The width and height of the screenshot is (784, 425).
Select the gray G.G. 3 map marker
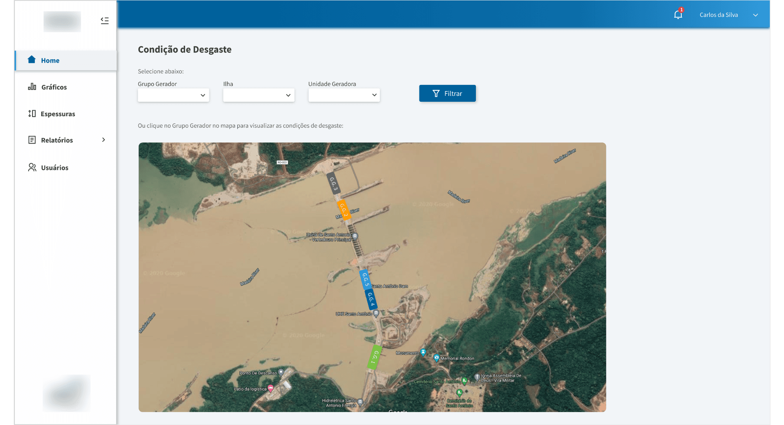click(x=333, y=183)
